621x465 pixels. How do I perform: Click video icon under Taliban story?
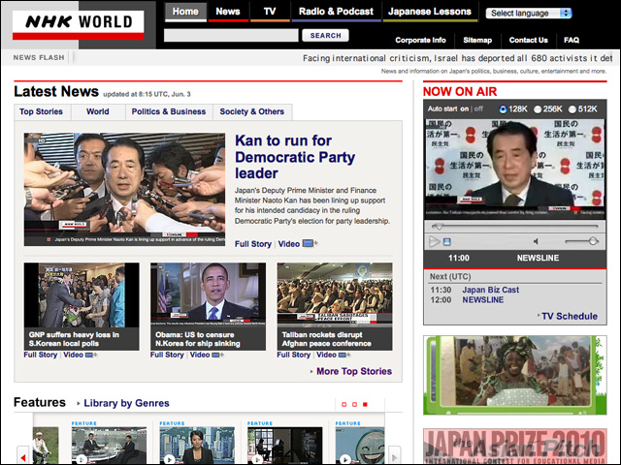pos(344,356)
